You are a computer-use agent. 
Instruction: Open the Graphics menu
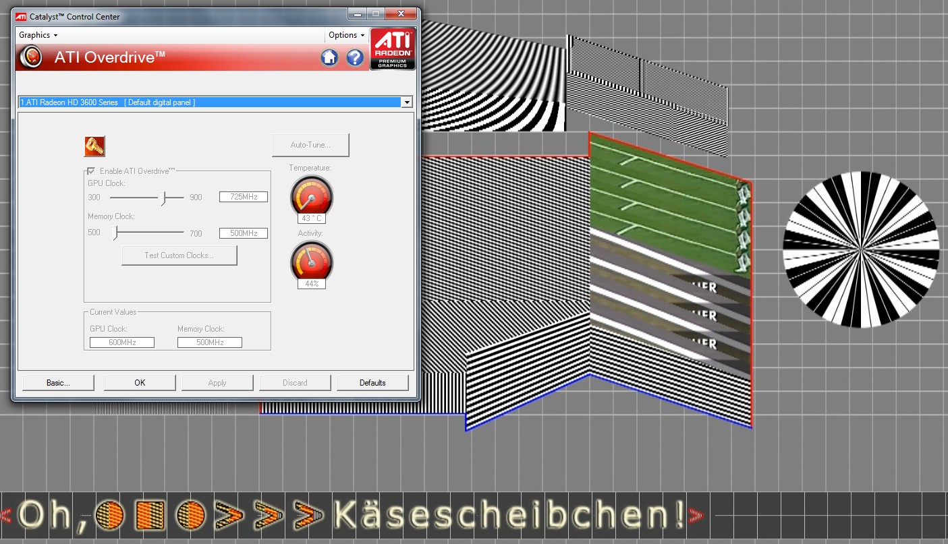click(x=38, y=35)
